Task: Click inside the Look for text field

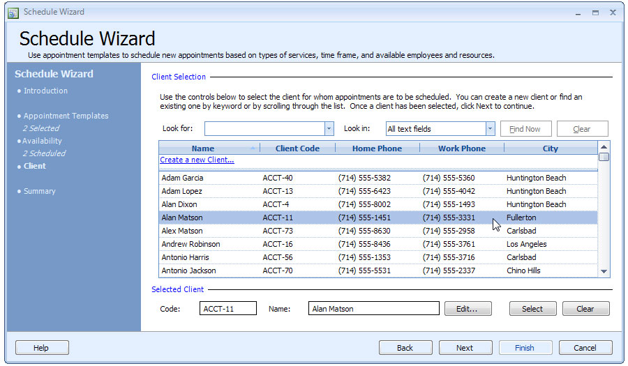Action: [x=264, y=129]
